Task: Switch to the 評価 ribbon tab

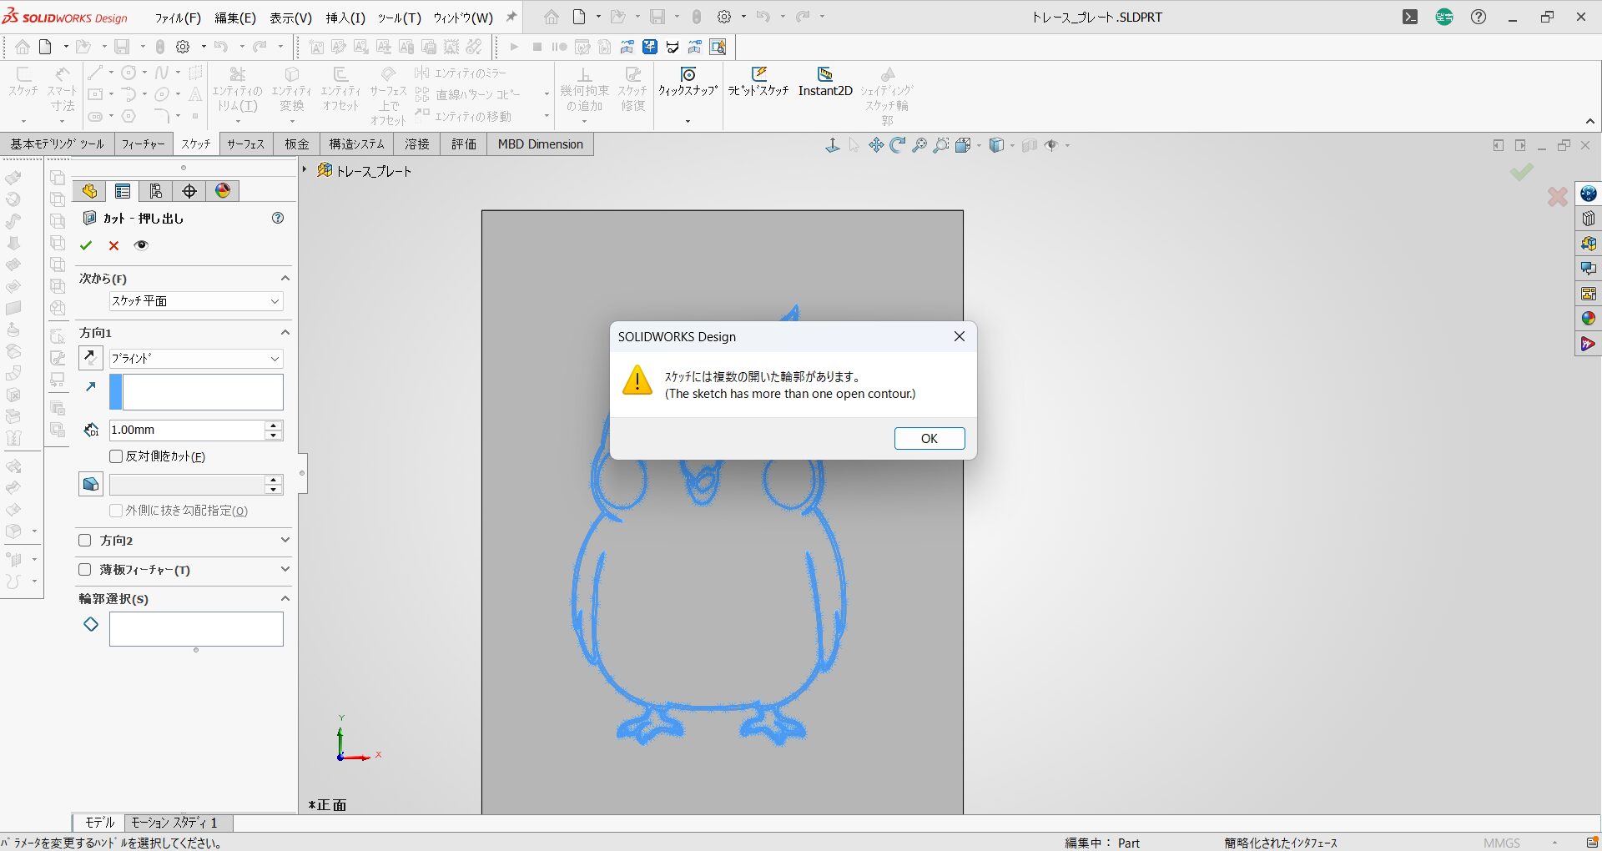Action: tap(464, 144)
